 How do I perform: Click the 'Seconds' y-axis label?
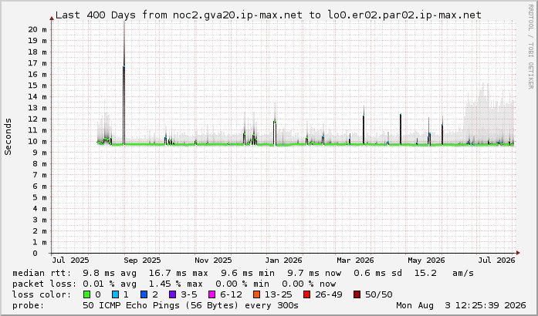pyautogui.click(x=8, y=136)
